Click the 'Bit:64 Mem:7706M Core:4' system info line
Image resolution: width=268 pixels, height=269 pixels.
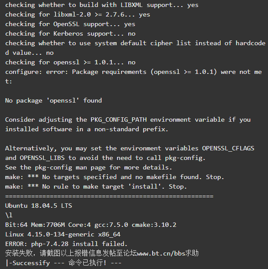click(91, 225)
